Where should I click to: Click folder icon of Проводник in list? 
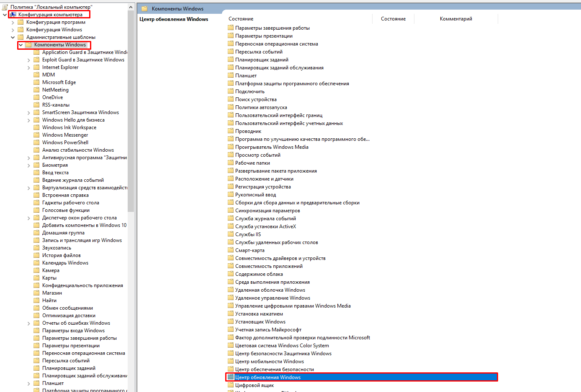pos(231,131)
